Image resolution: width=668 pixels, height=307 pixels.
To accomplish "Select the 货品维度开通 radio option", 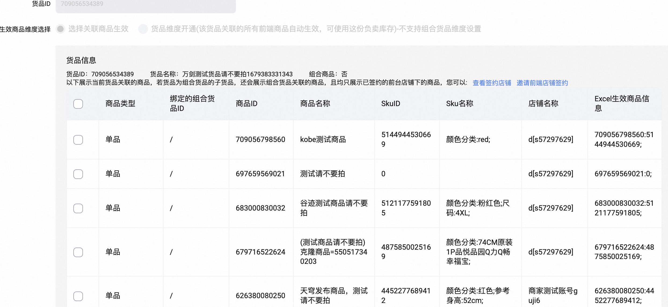I will pyautogui.click(x=143, y=29).
